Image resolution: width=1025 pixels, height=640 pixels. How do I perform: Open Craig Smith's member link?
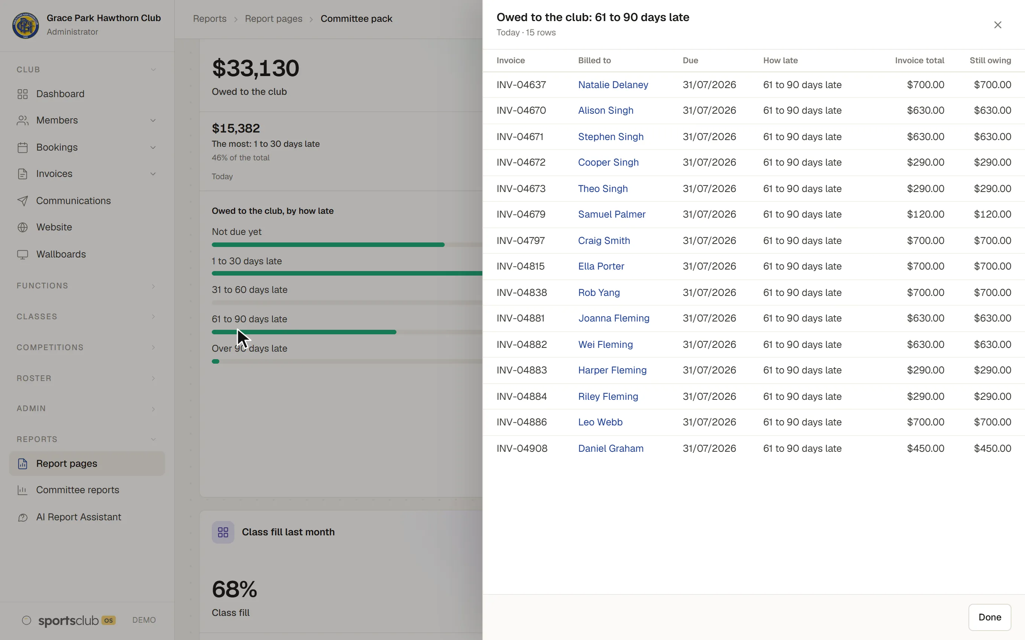604,241
